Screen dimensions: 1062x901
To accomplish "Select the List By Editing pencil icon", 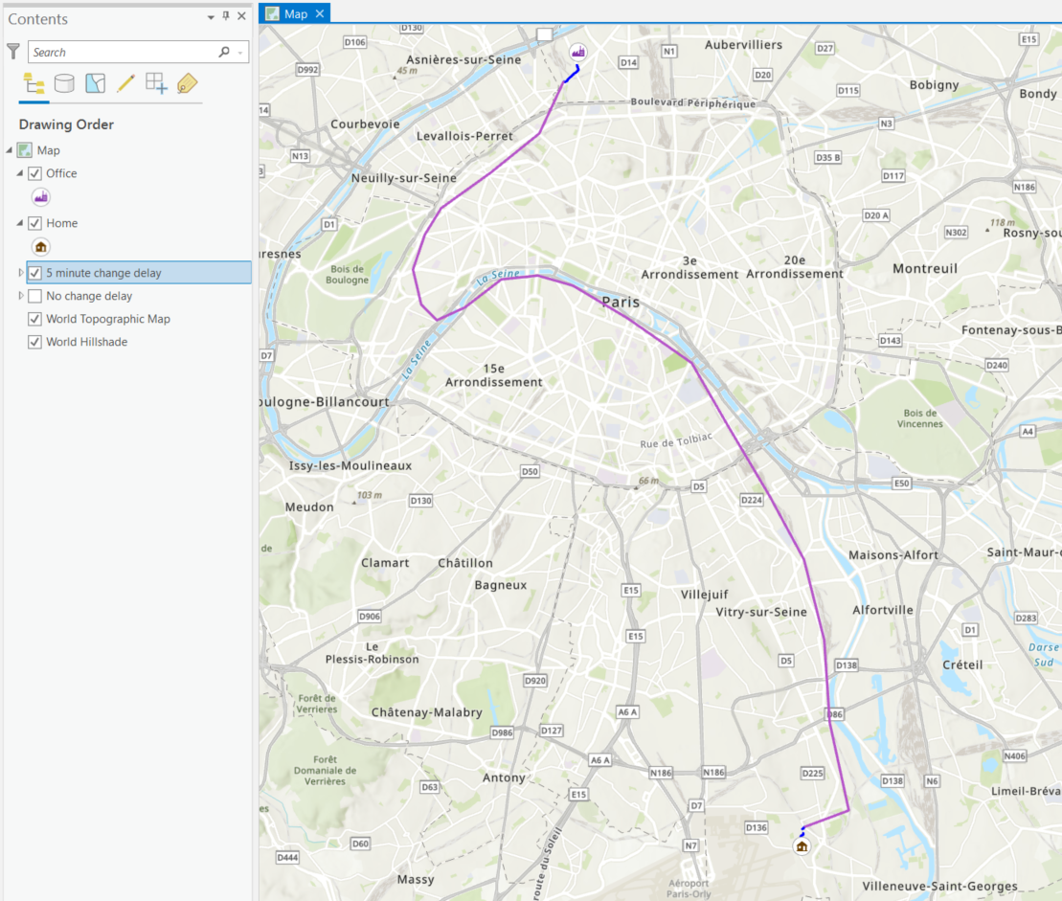I will click(126, 84).
